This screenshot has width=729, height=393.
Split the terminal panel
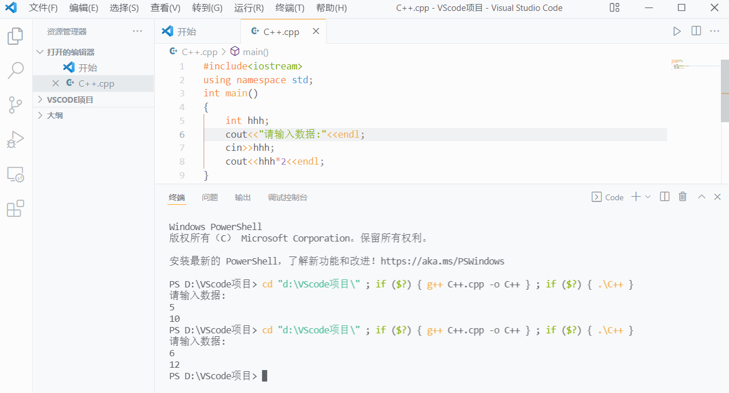[664, 197]
